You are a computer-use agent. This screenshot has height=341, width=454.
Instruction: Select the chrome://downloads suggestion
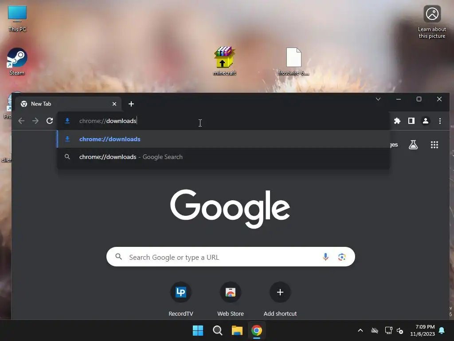[223, 139]
